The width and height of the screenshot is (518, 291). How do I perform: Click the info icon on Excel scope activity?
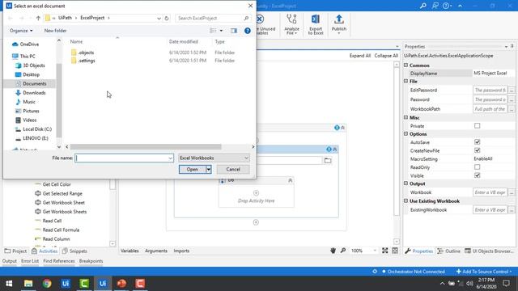(329, 150)
